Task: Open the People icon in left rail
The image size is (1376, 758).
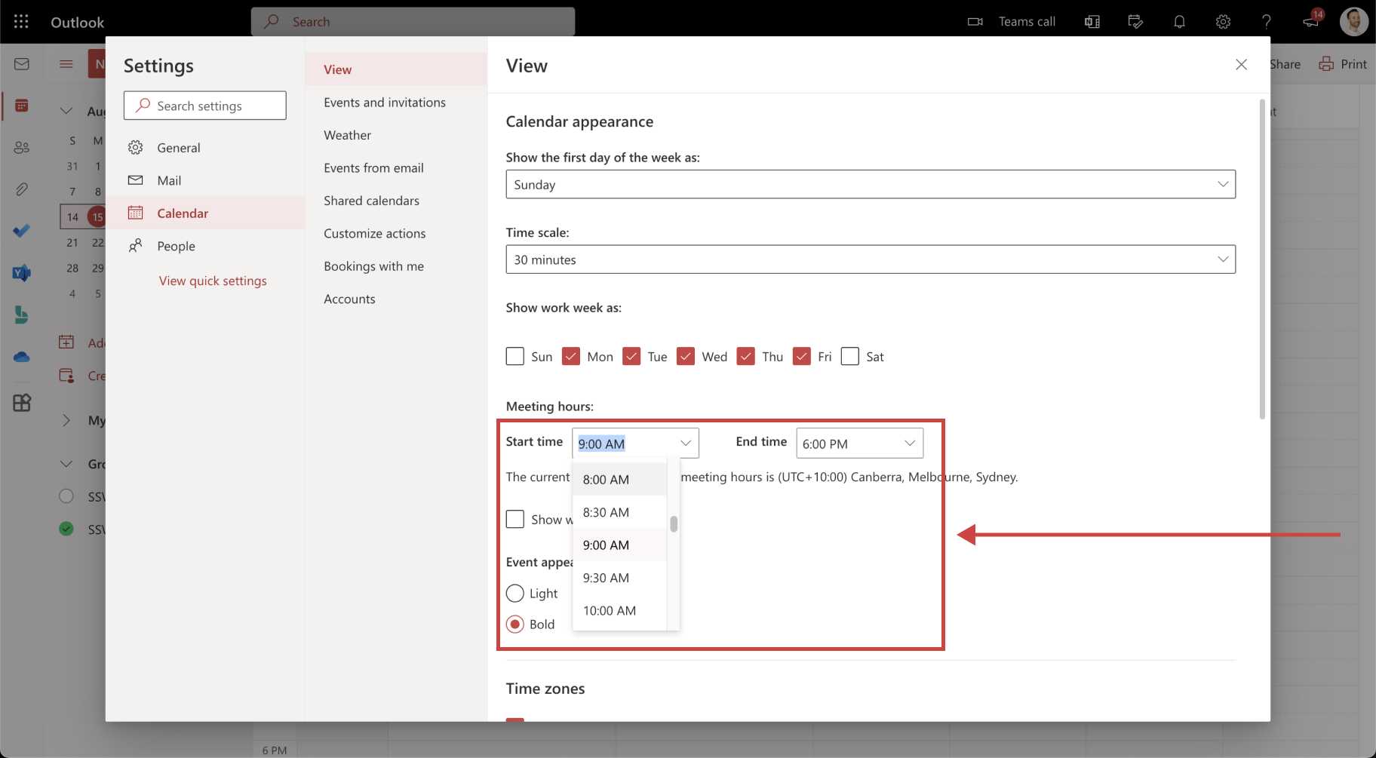Action: pos(21,147)
